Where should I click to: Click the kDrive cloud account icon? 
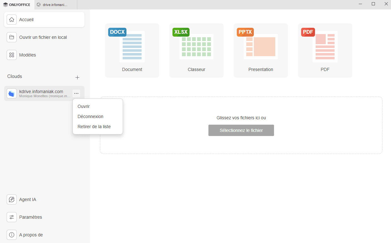coord(12,93)
